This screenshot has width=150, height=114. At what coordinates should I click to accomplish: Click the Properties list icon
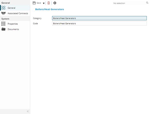(3, 24)
